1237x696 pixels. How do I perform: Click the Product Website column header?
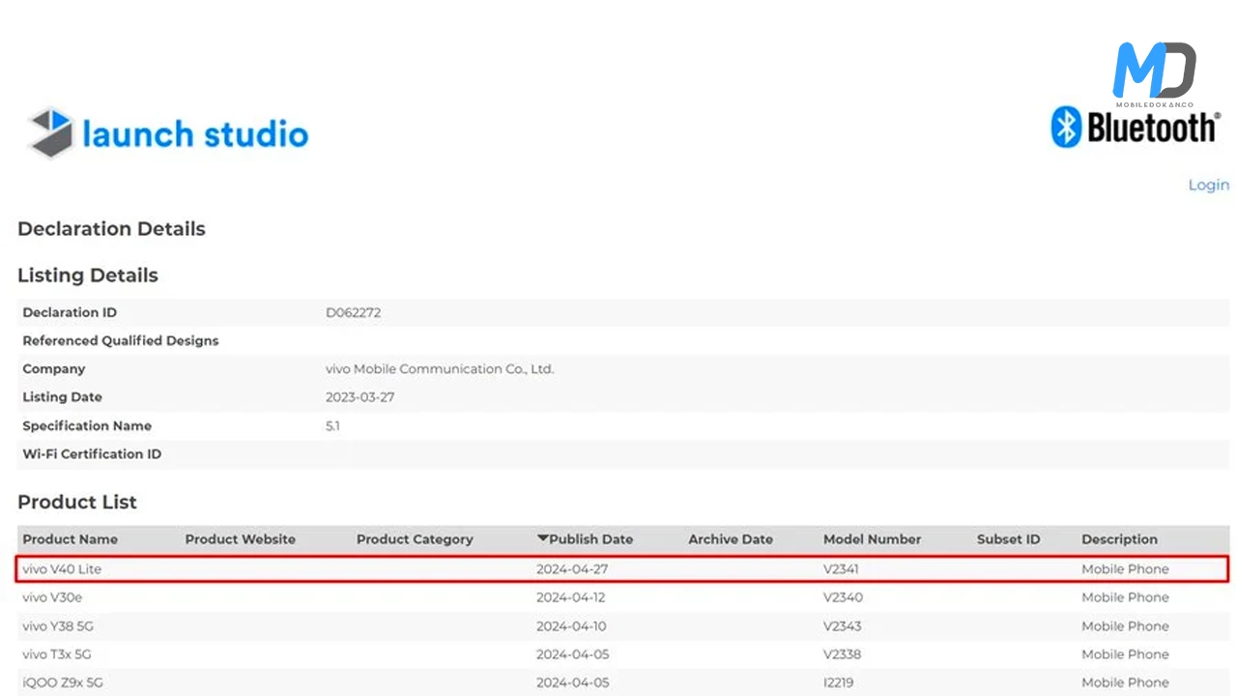click(240, 539)
